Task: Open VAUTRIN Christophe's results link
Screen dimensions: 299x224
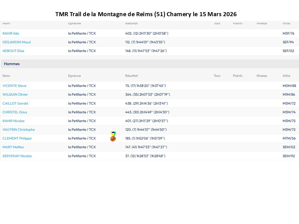Action: tap(19, 129)
